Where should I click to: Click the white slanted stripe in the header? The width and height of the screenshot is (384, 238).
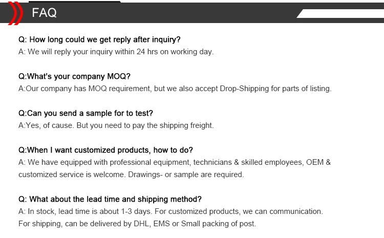pos(340,13)
